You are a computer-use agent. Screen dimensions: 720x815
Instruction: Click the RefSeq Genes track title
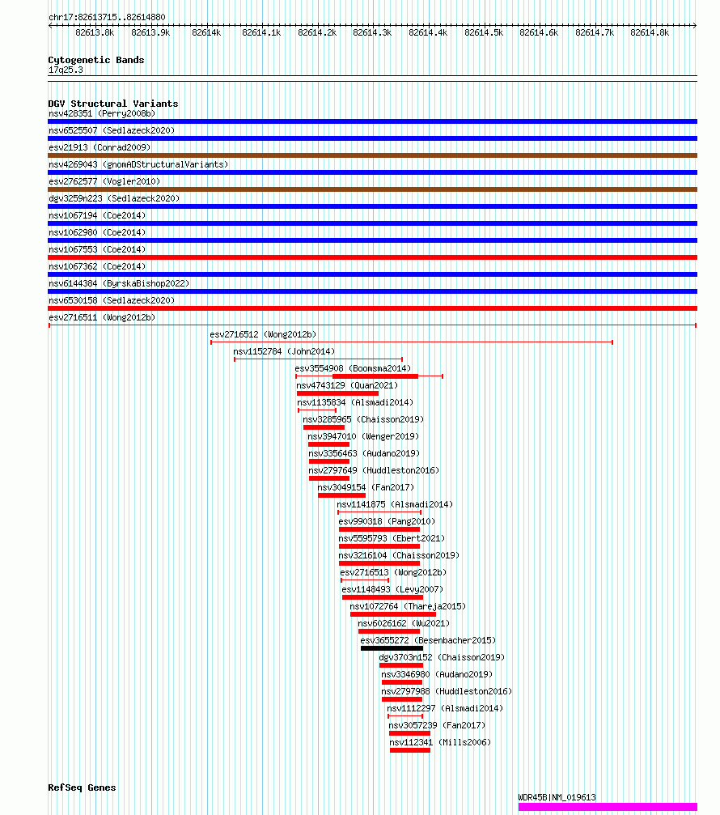(82, 787)
